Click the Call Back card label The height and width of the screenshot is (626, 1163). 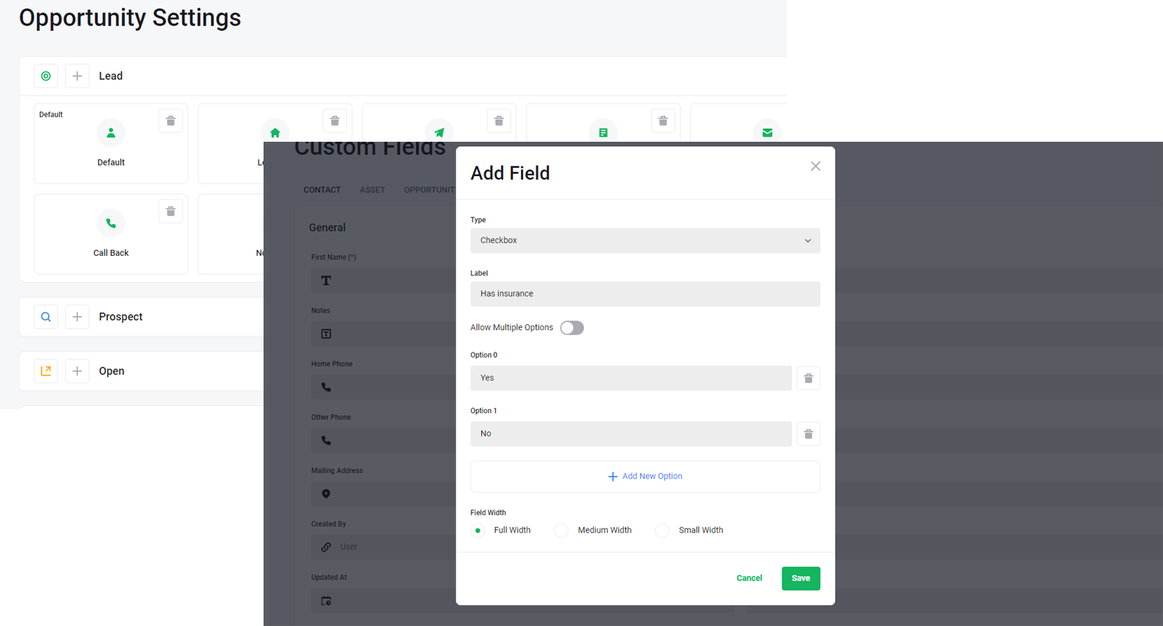click(111, 253)
